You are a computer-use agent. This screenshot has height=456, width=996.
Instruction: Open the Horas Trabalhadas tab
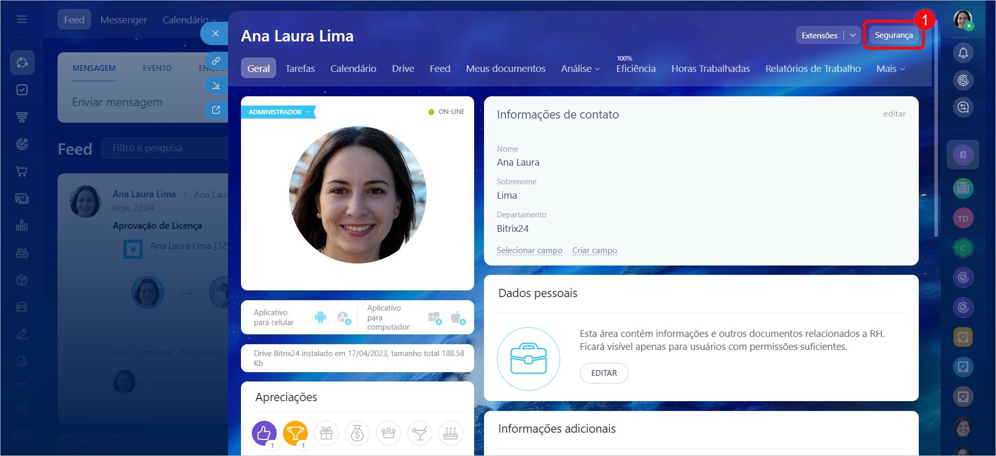(710, 69)
